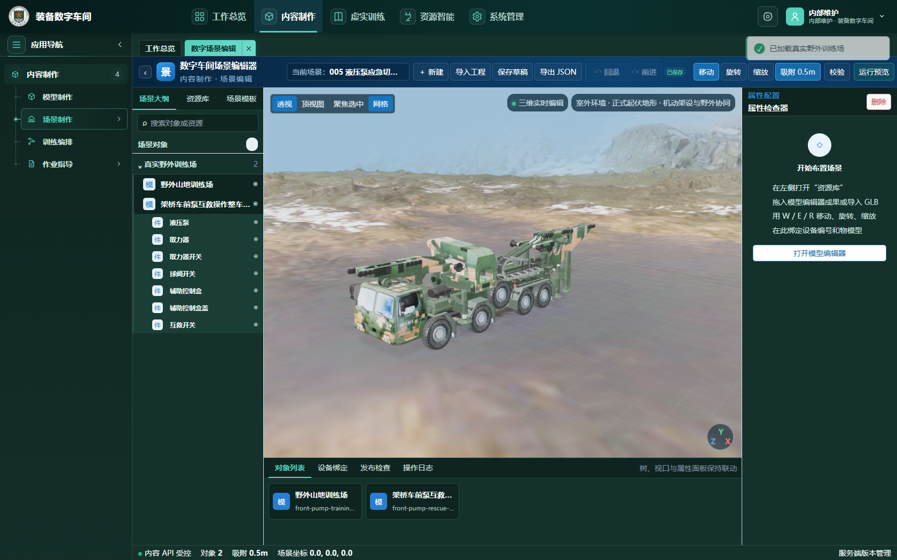The image size is (897, 560).
Task: Open the 工作总览 top navigation item
Action: pyautogui.click(x=219, y=17)
